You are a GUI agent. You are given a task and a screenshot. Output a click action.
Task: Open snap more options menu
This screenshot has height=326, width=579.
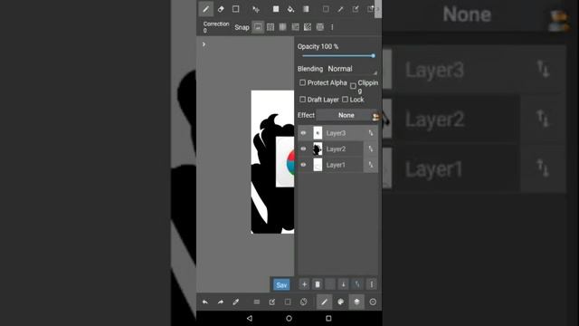coord(332,27)
